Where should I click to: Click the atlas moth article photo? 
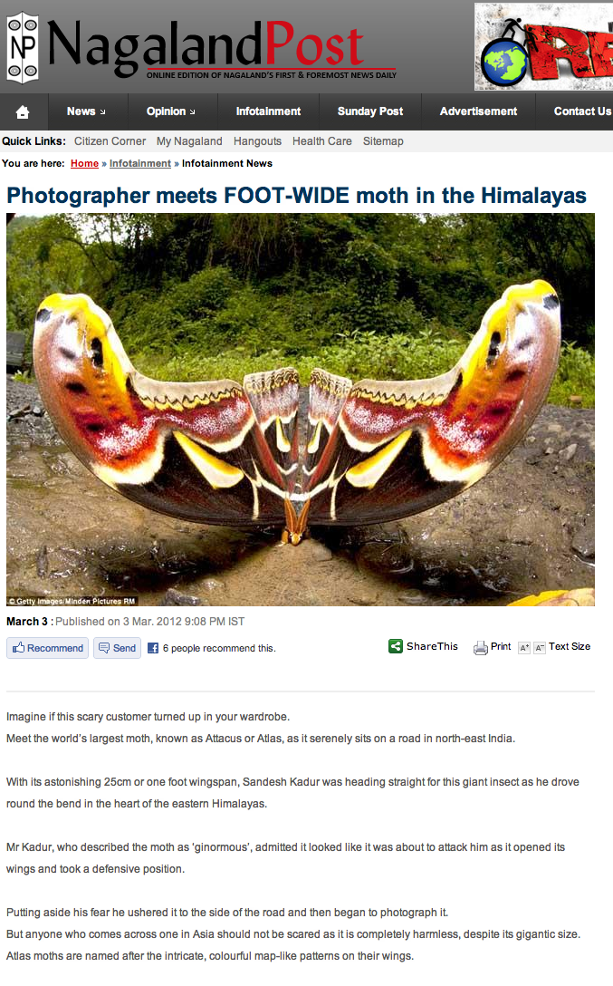click(x=301, y=410)
